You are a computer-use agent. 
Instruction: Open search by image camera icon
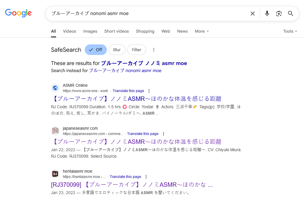[279, 14]
